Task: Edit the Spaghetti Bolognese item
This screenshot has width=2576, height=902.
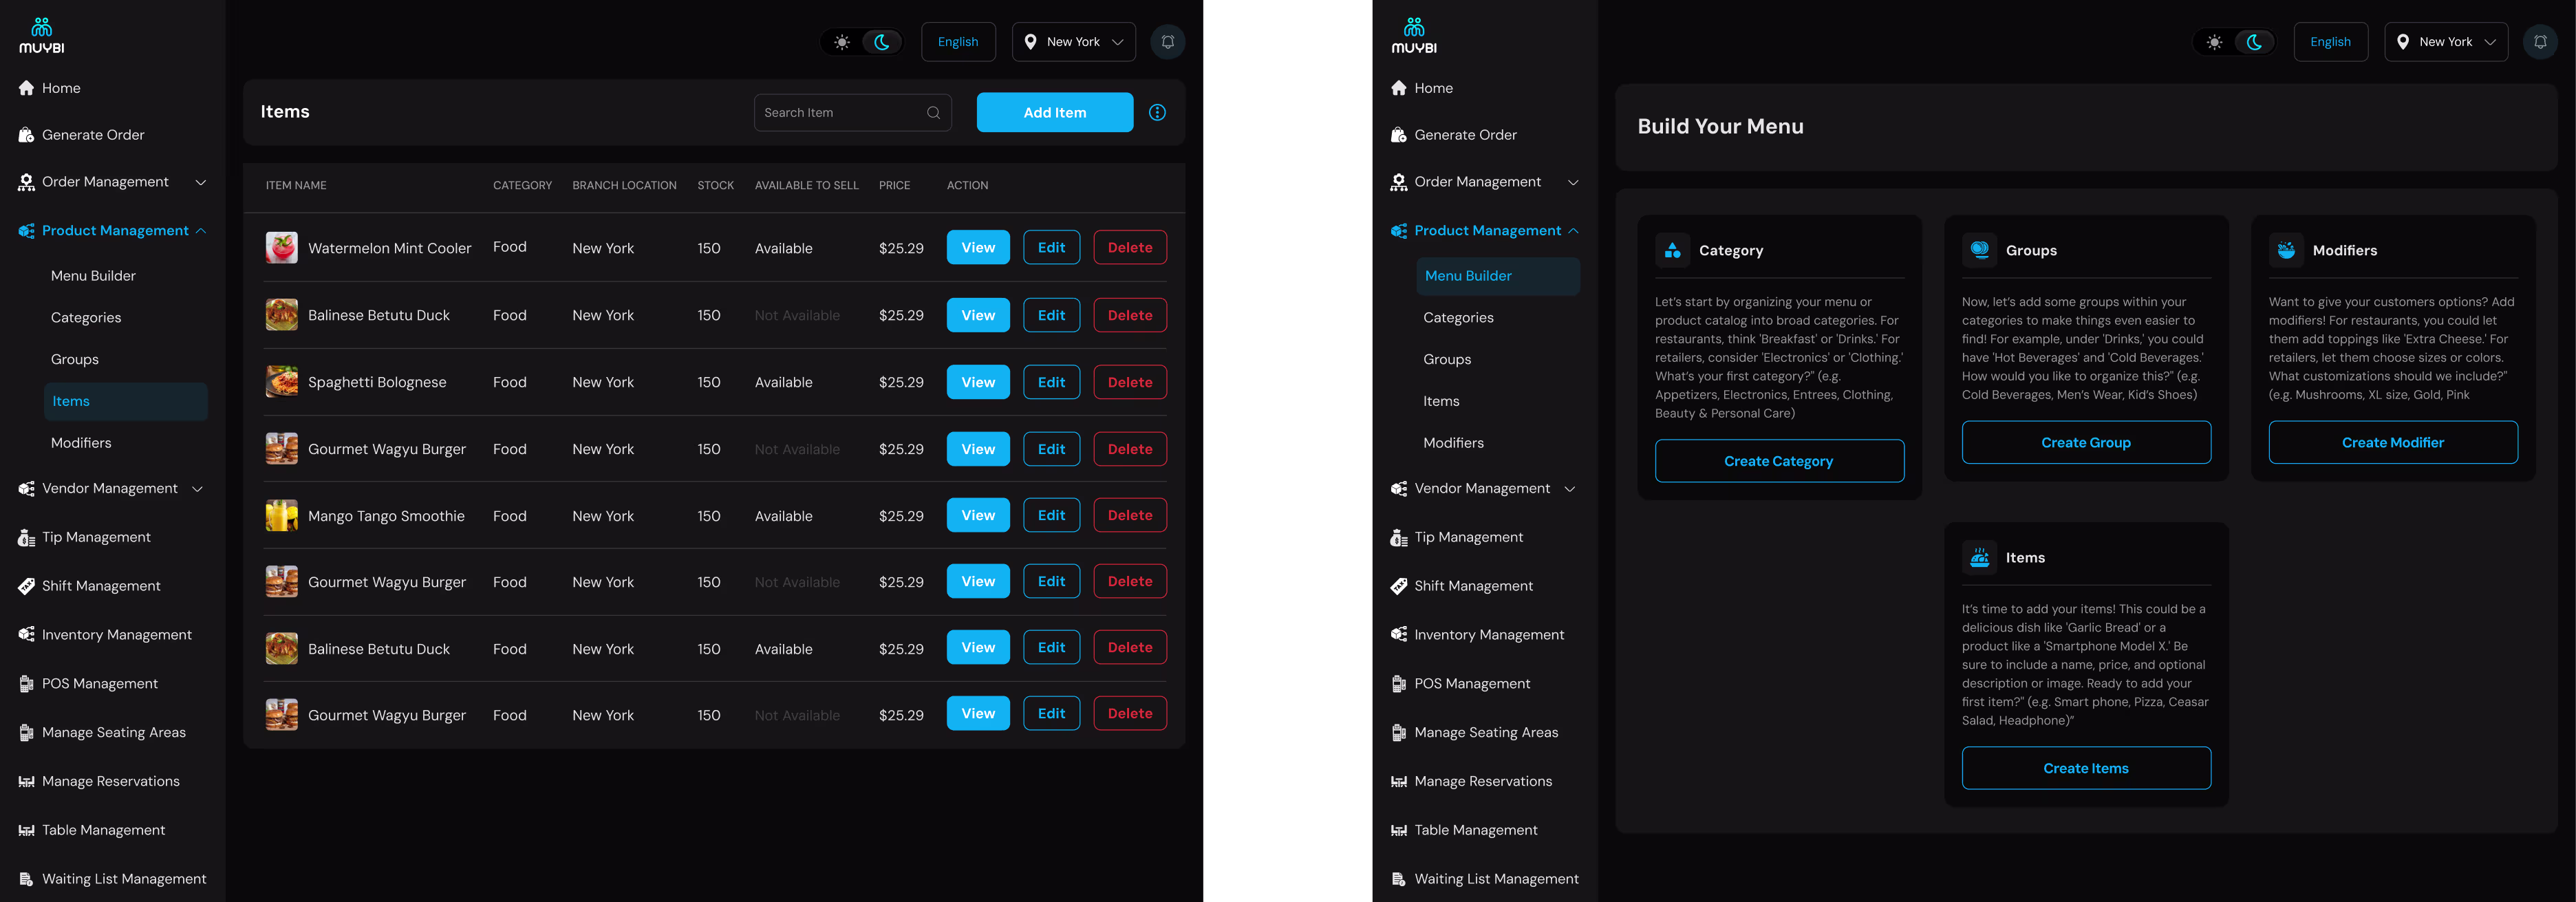Action: (1051, 382)
